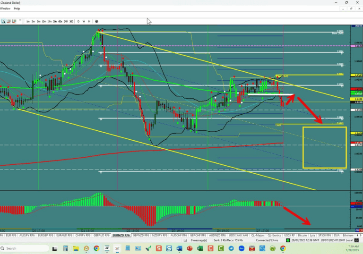
Task: Open the QL-Majors tab
Action: point(258,235)
